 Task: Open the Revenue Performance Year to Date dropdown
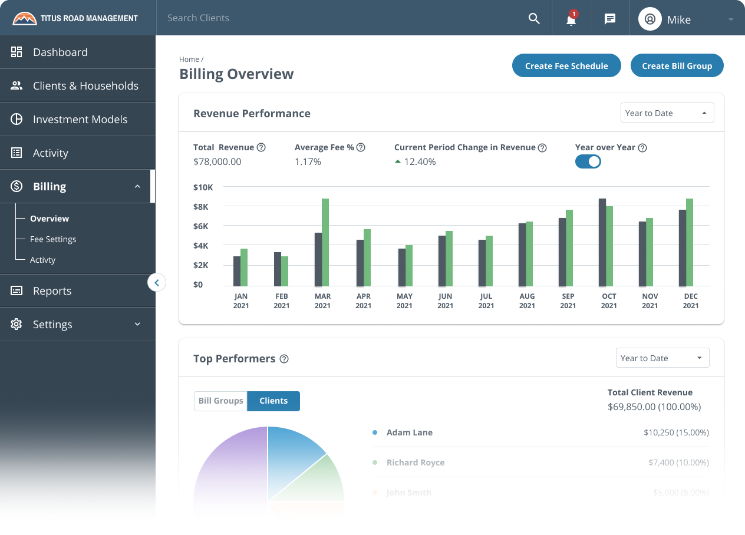click(667, 113)
